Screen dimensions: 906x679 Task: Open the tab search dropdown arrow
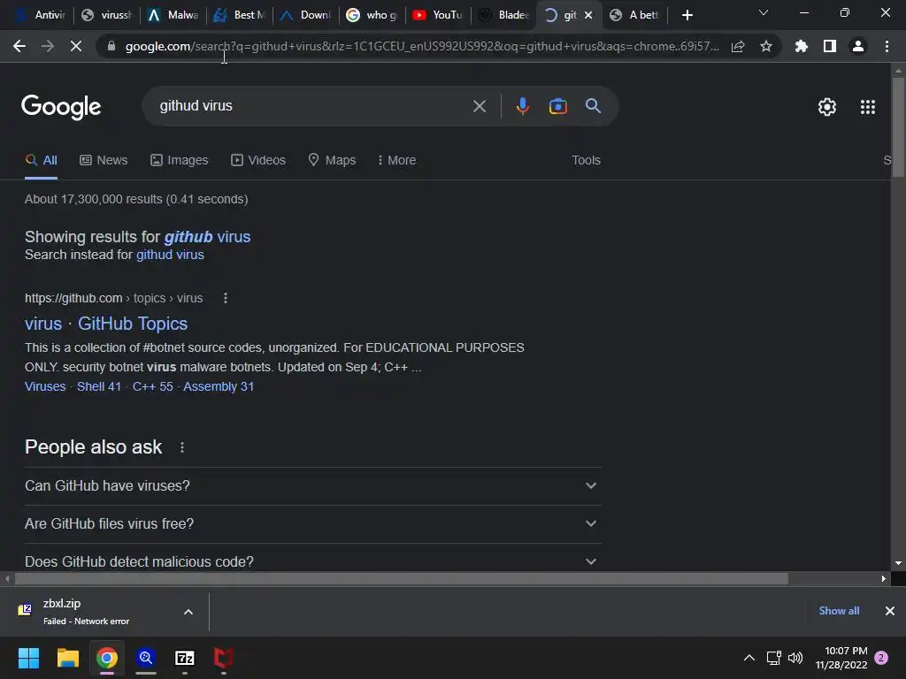[764, 12]
